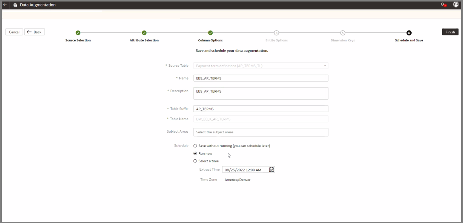Open the Extract Time calendar picker icon
Viewport: 463px width, 223px height.
(271, 170)
